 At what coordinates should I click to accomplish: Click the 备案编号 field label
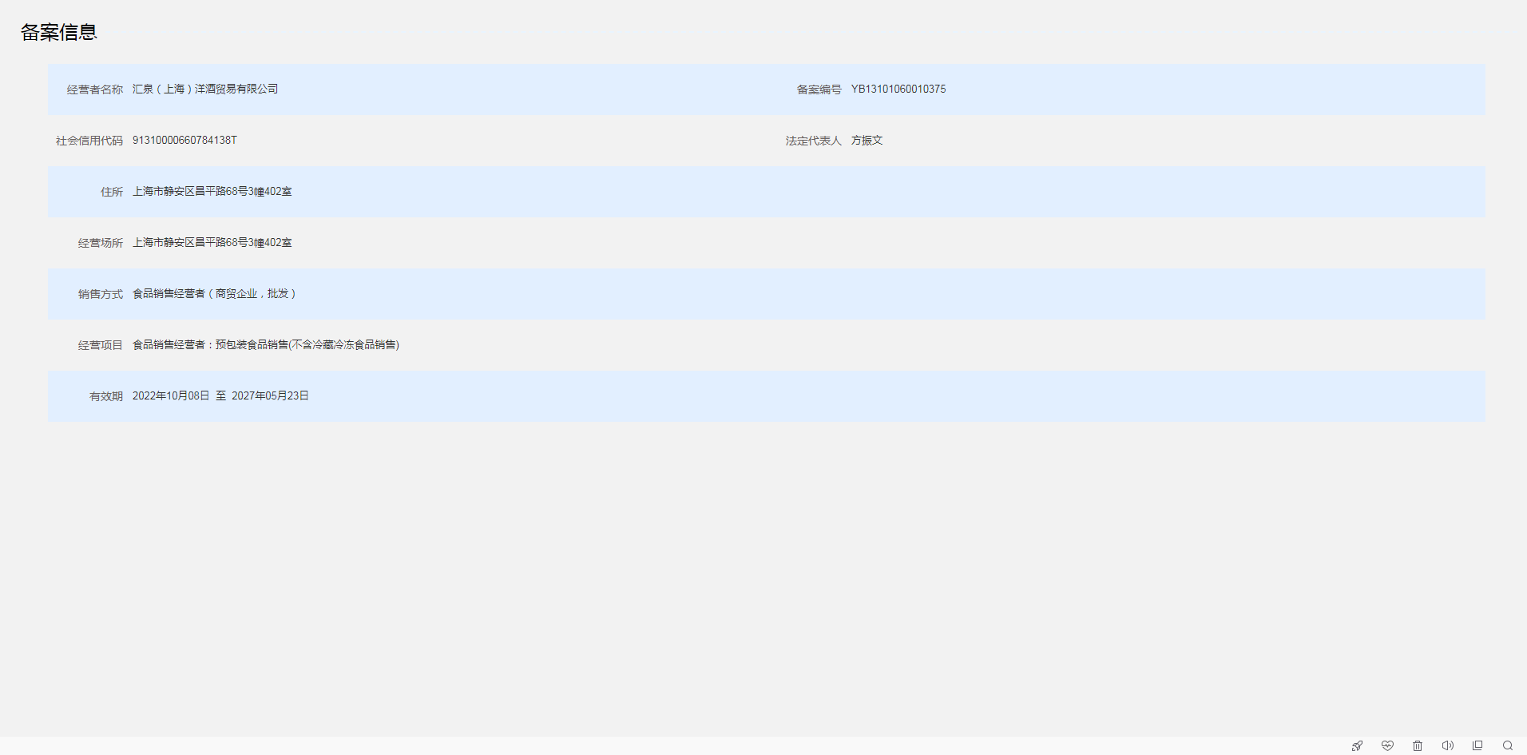[x=819, y=89]
